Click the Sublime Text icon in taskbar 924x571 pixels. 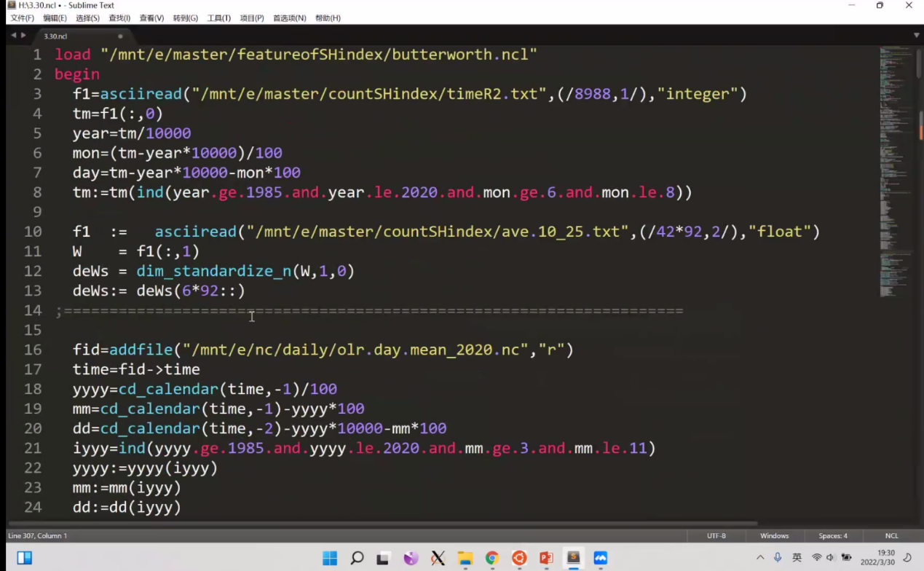click(573, 558)
